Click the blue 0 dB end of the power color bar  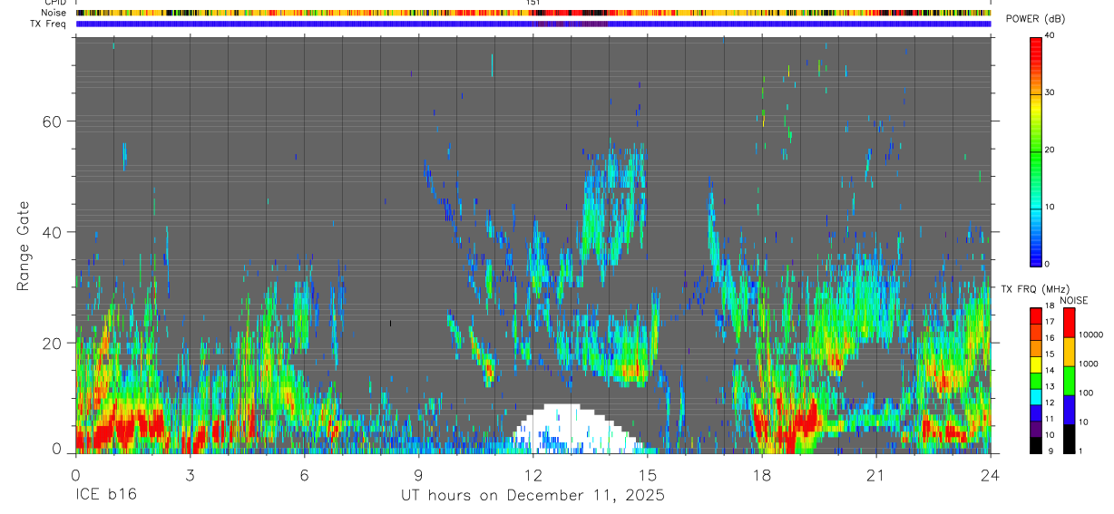(x=1036, y=258)
